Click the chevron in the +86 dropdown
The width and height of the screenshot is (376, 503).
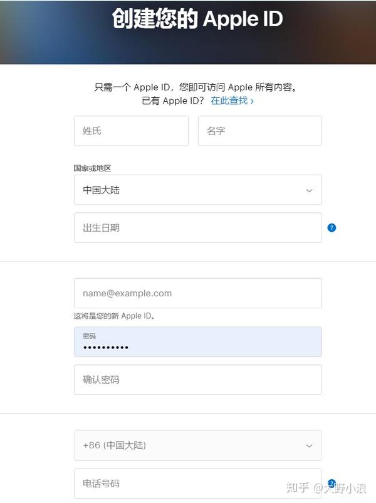coord(309,446)
